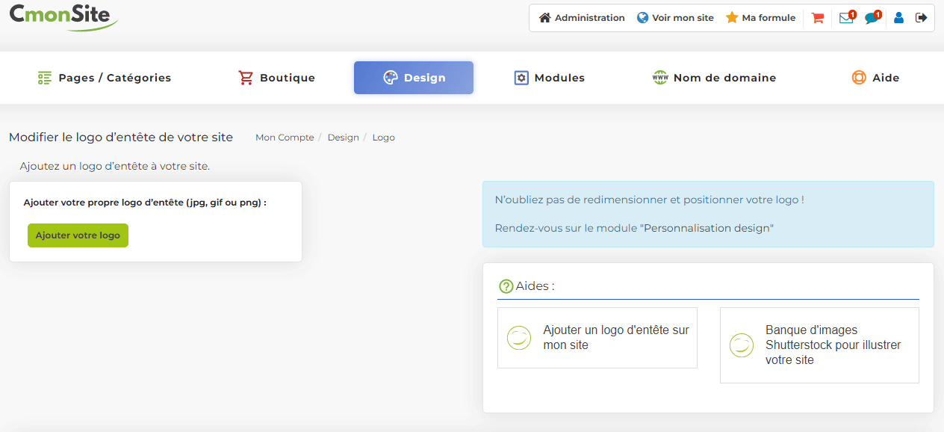The width and height of the screenshot is (944, 432).
Task: Open the chat messages bubble icon
Action: pyautogui.click(x=872, y=18)
